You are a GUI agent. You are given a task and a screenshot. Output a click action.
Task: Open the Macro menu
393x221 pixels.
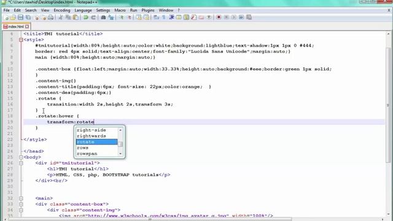pos(120,10)
